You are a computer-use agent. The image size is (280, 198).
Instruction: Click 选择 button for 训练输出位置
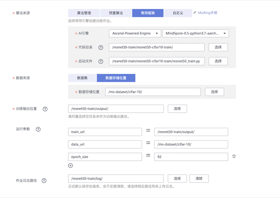177,109
